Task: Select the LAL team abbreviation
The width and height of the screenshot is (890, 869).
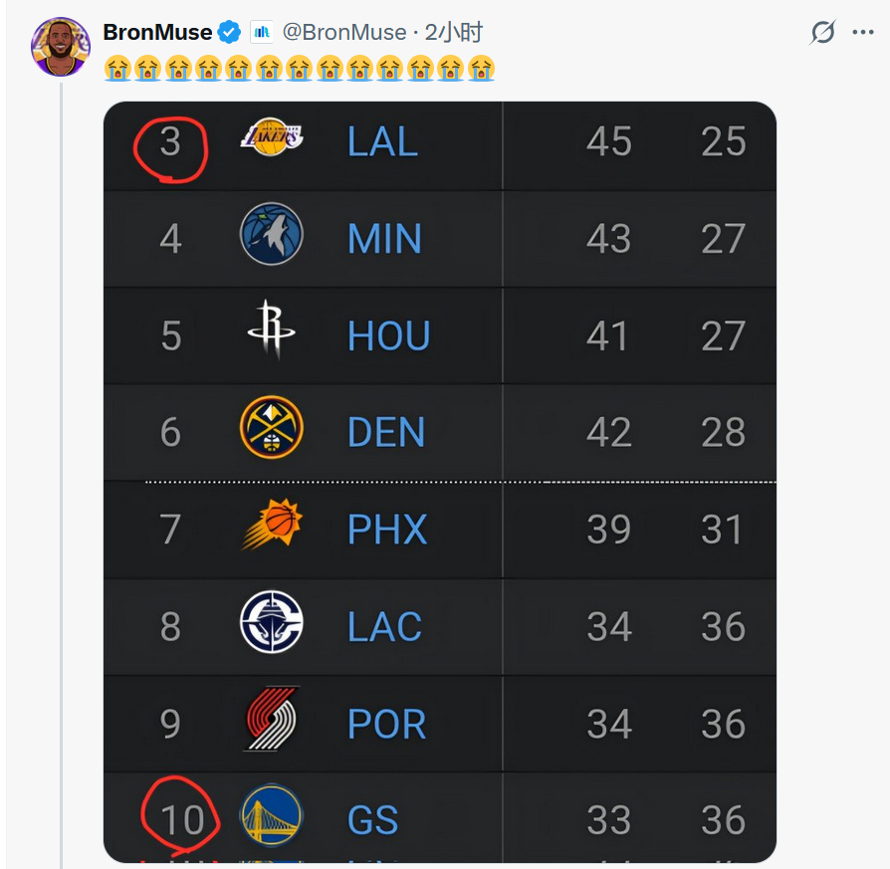Action: [x=382, y=141]
